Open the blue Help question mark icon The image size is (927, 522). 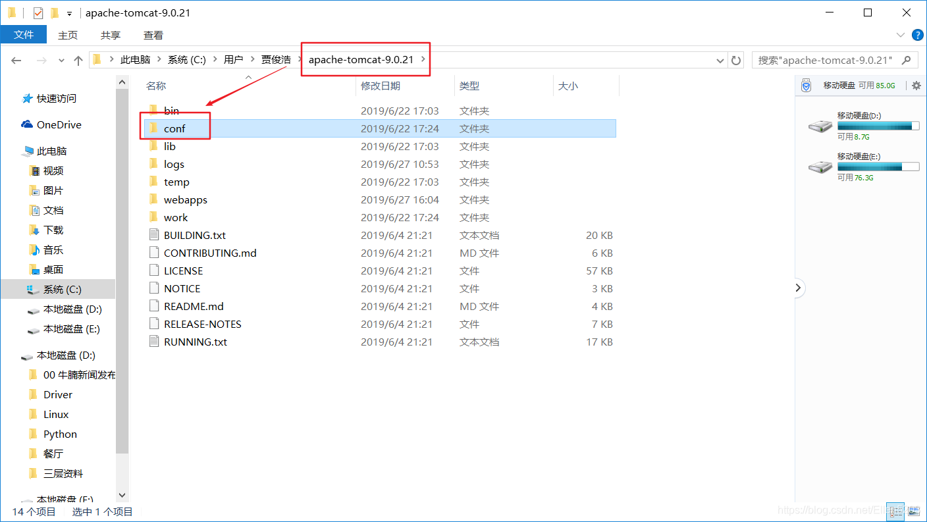(x=918, y=35)
